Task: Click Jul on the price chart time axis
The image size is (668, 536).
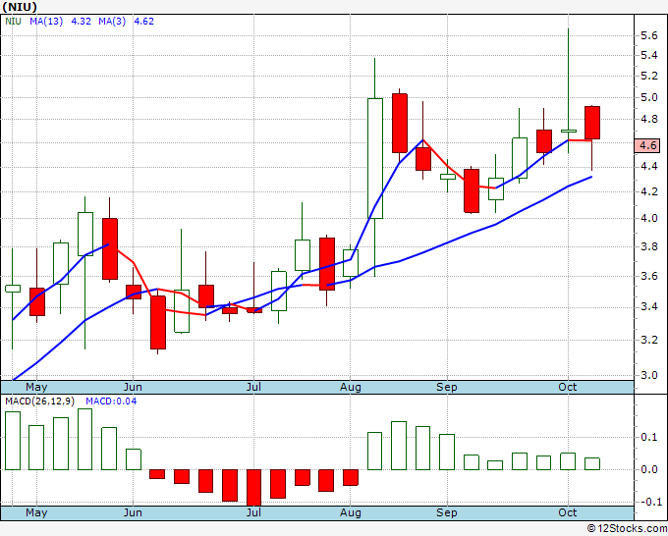Action: (253, 387)
